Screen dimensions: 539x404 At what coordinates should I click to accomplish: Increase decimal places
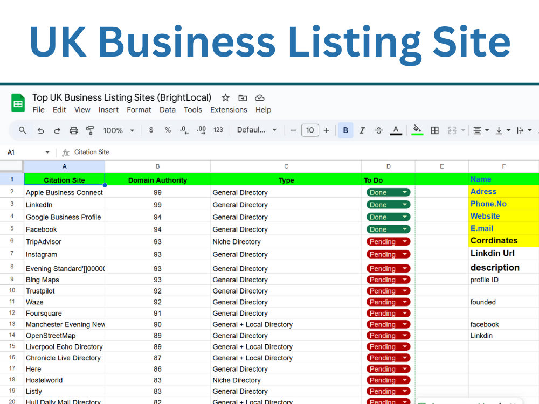(202, 130)
